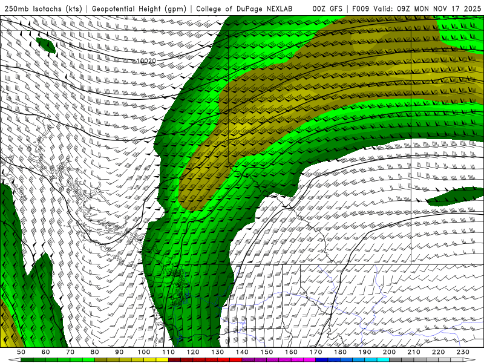The width and height of the screenshot is (484, 363).
Task: Select the dark olive swatch starting at 80
Action: (x=100, y=359)
